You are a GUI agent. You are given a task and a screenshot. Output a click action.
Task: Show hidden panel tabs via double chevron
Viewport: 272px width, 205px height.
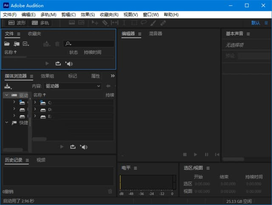[112, 76]
